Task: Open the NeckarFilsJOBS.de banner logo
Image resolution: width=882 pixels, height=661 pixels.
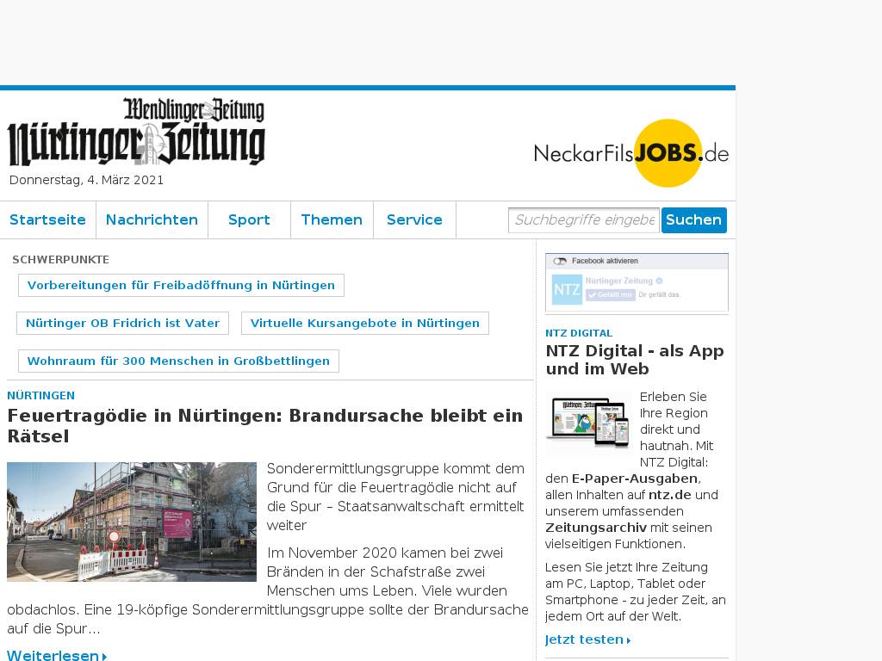Action: tap(630, 153)
